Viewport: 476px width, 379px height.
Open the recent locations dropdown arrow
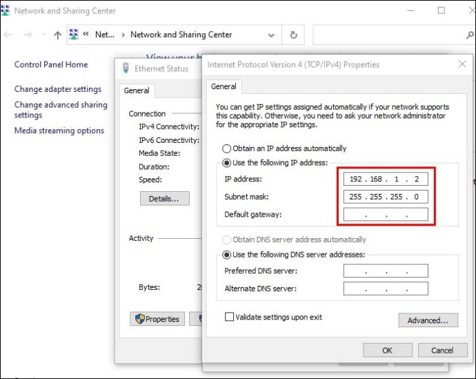(x=43, y=35)
